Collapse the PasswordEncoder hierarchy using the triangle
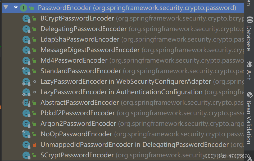 point(6,8)
